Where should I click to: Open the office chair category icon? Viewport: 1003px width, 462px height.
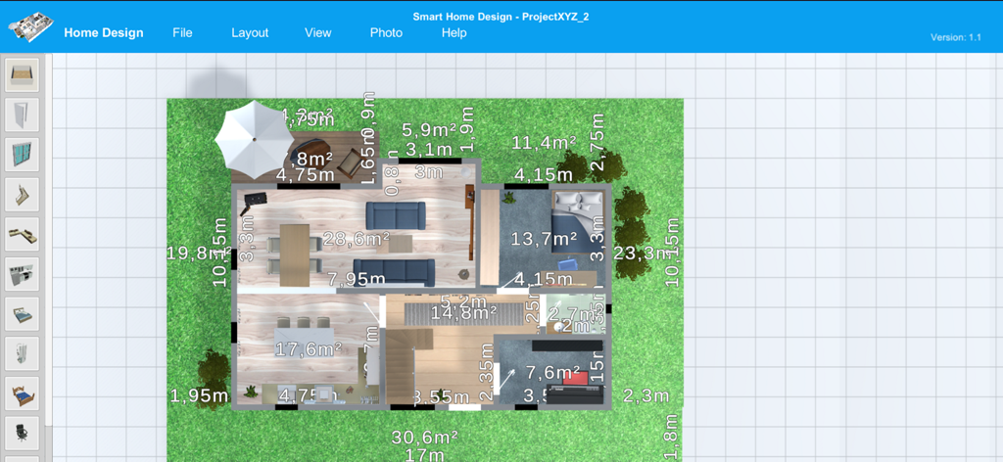click(x=23, y=434)
